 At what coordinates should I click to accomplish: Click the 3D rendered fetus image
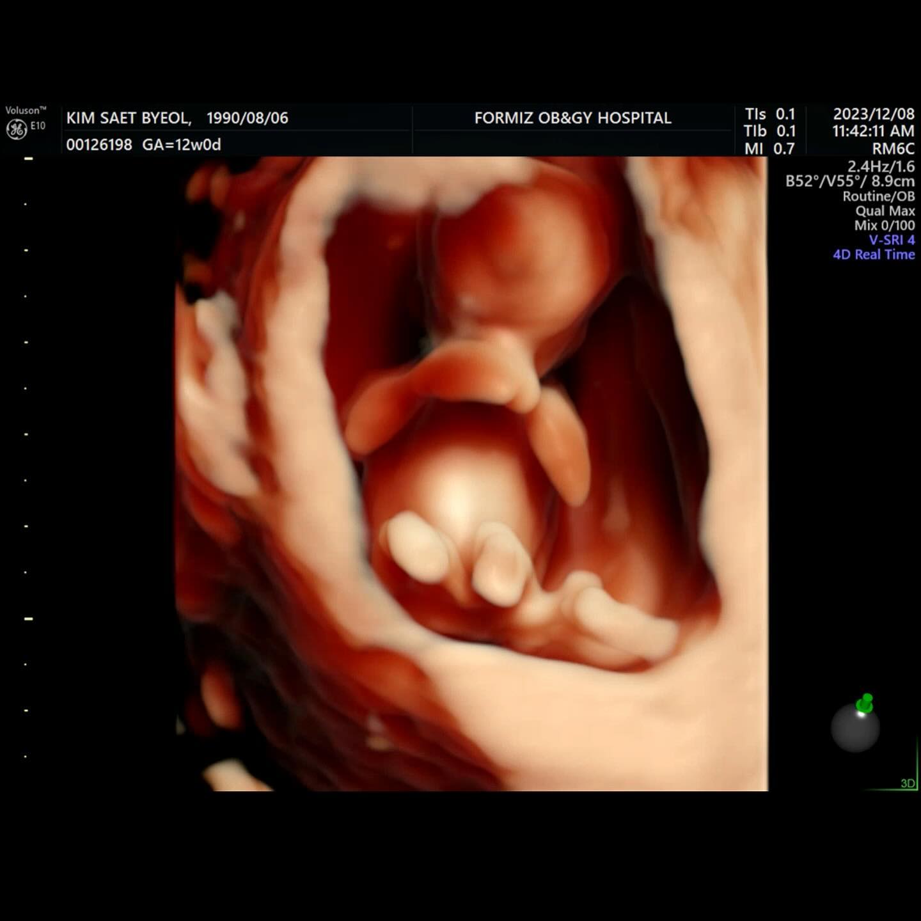471,474
